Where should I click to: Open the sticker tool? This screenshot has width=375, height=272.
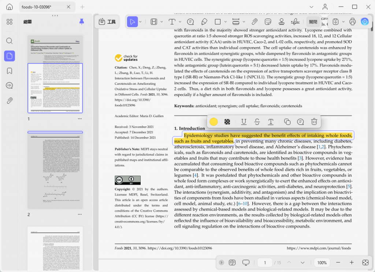coord(268,22)
